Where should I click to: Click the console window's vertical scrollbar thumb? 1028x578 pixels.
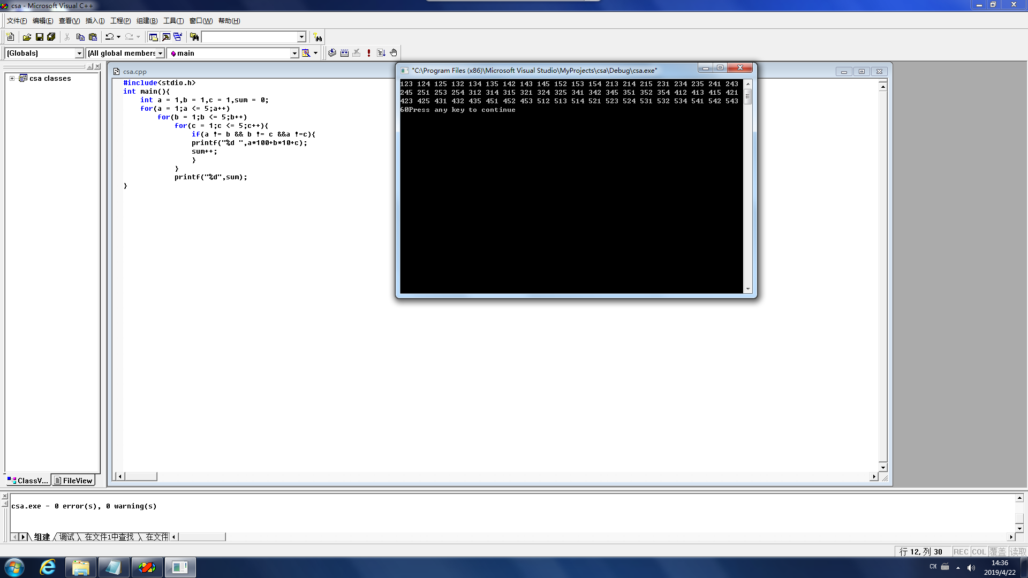748,97
